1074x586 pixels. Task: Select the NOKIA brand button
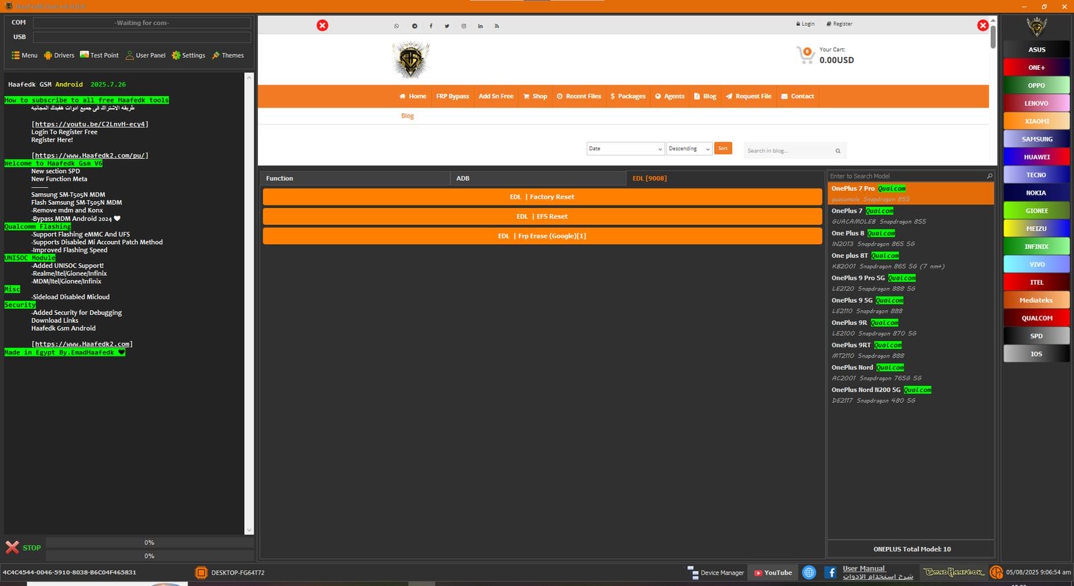pyautogui.click(x=1036, y=193)
